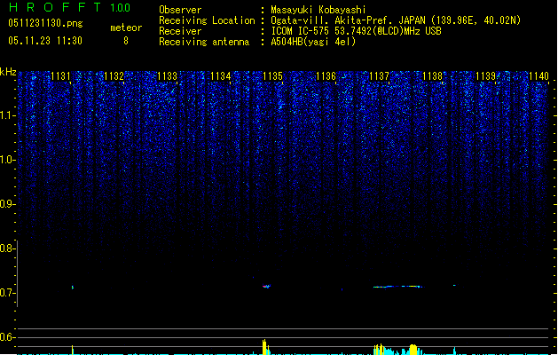The height and width of the screenshot is (355, 558).
Task: Click the 0.7 kHz axis label
Action: pos(7,293)
